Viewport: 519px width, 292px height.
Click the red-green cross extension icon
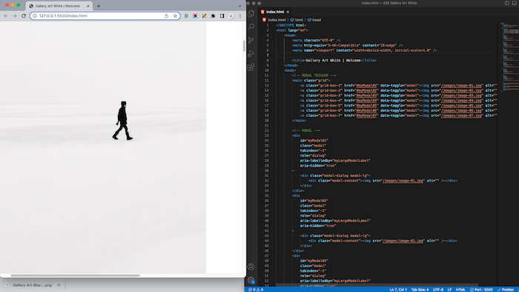tap(204, 16)
